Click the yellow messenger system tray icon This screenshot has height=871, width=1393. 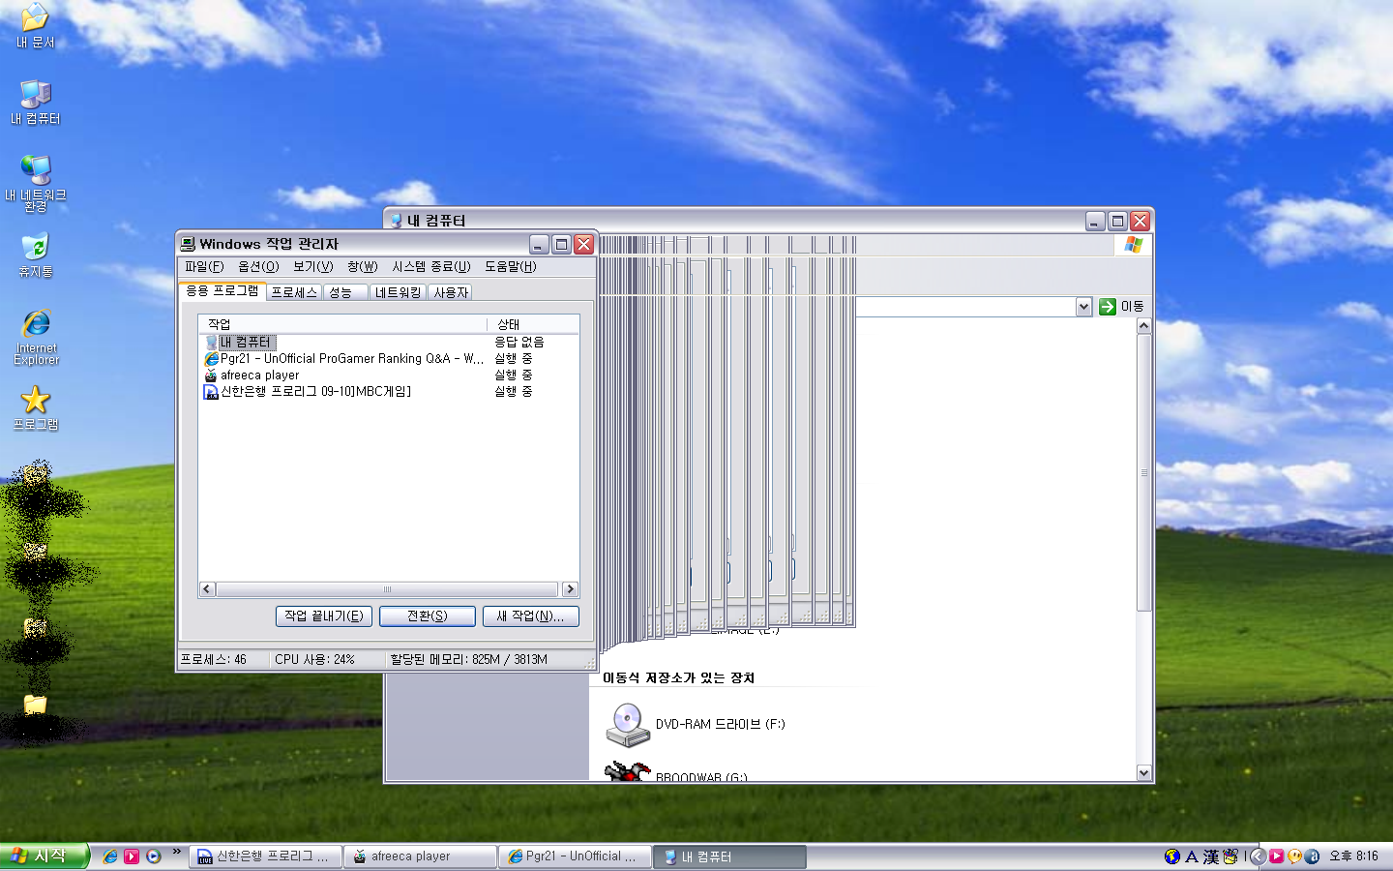tap(1294, 856)
